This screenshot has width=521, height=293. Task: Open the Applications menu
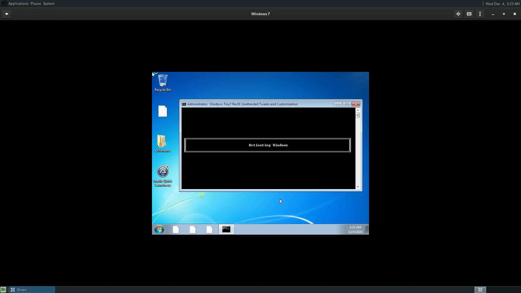coord(18,4)
